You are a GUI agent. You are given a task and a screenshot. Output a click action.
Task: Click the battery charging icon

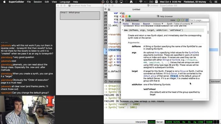pyautogui.click(x=151, y=2)
